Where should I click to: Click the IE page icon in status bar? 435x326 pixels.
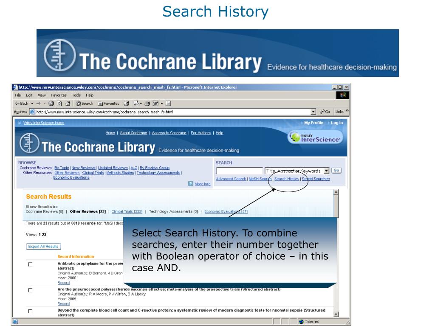point(15,322)
